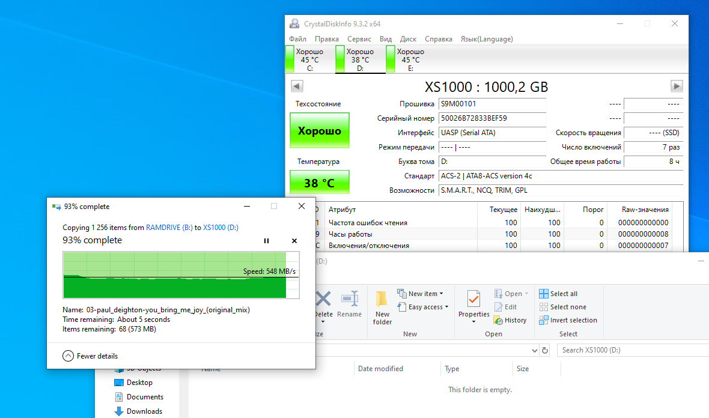Select drive C: status tab at 45 °C
Viewport: 709px width, 418px height.
pos(309,59)
